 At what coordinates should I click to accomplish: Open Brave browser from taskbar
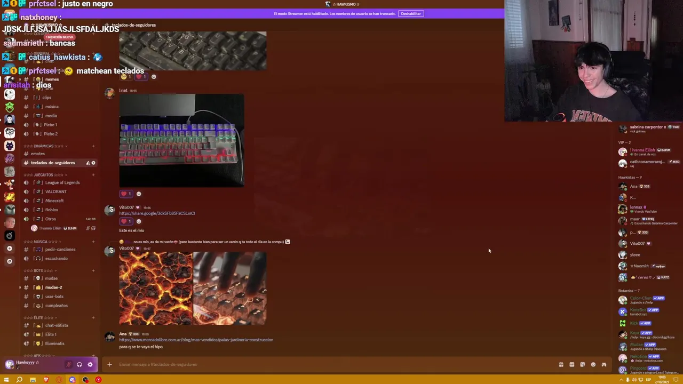click(x=46, y=380)
